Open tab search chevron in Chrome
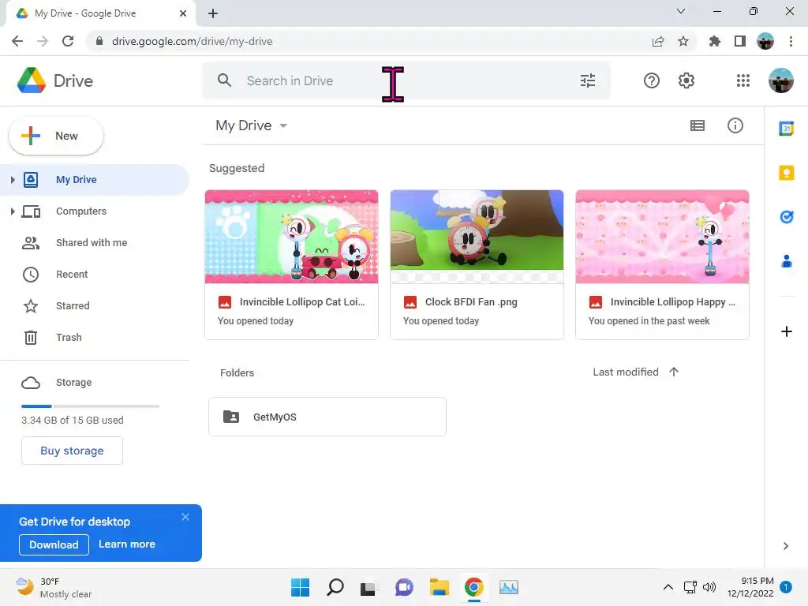Screen dimensions: 808x606 tap(681, 11)
